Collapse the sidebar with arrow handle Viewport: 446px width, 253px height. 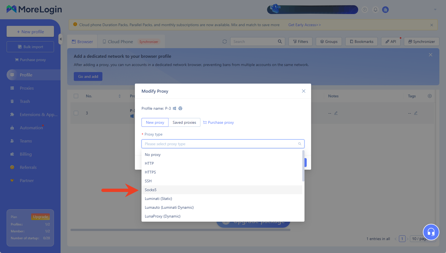point(61,39)
